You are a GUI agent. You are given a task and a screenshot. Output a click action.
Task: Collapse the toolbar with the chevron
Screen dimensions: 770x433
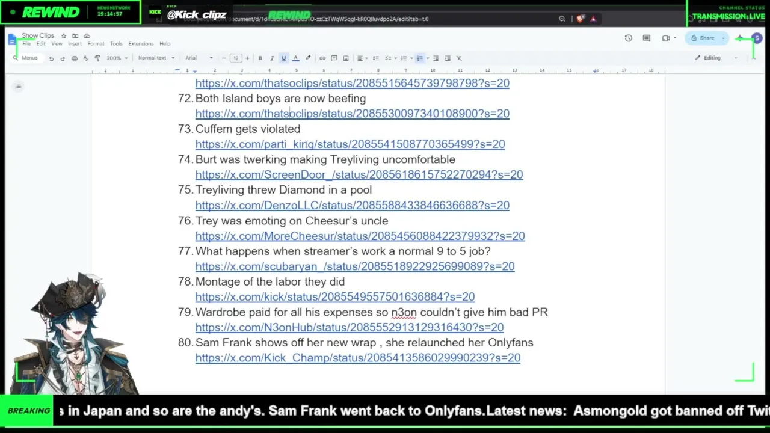(753, 58)
